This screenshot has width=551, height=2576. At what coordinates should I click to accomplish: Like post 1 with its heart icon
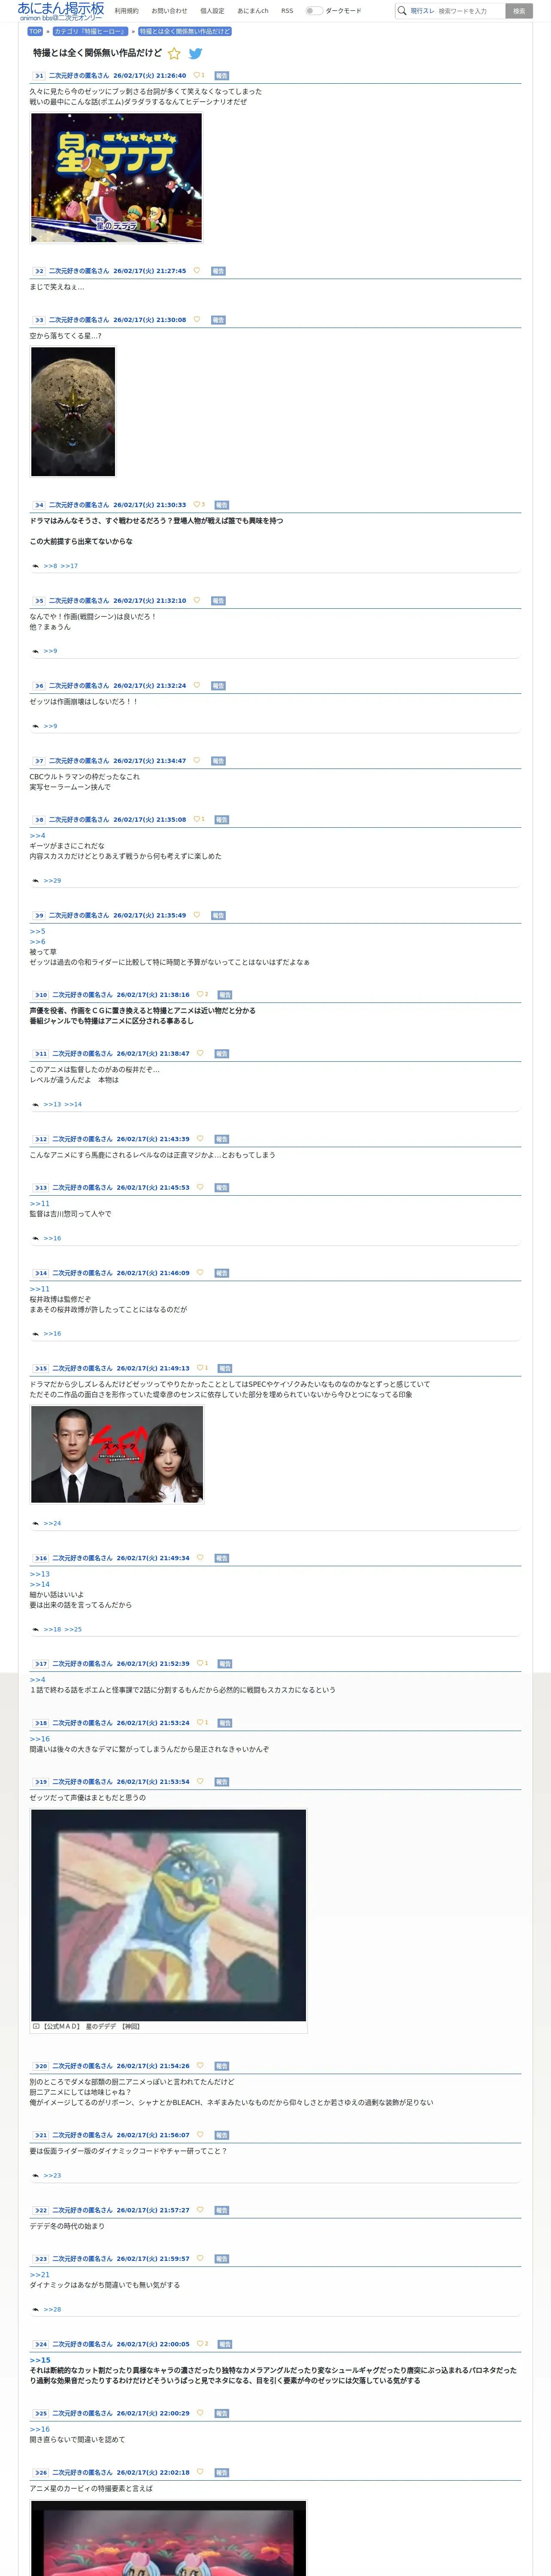pyautogui.click(x=197, y=75)
